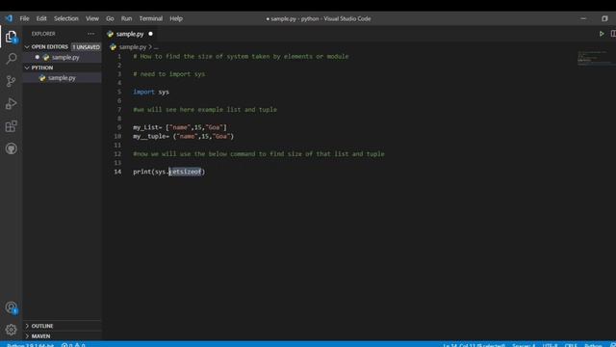Open the Accounts icon in activity bar

[11, 307]
